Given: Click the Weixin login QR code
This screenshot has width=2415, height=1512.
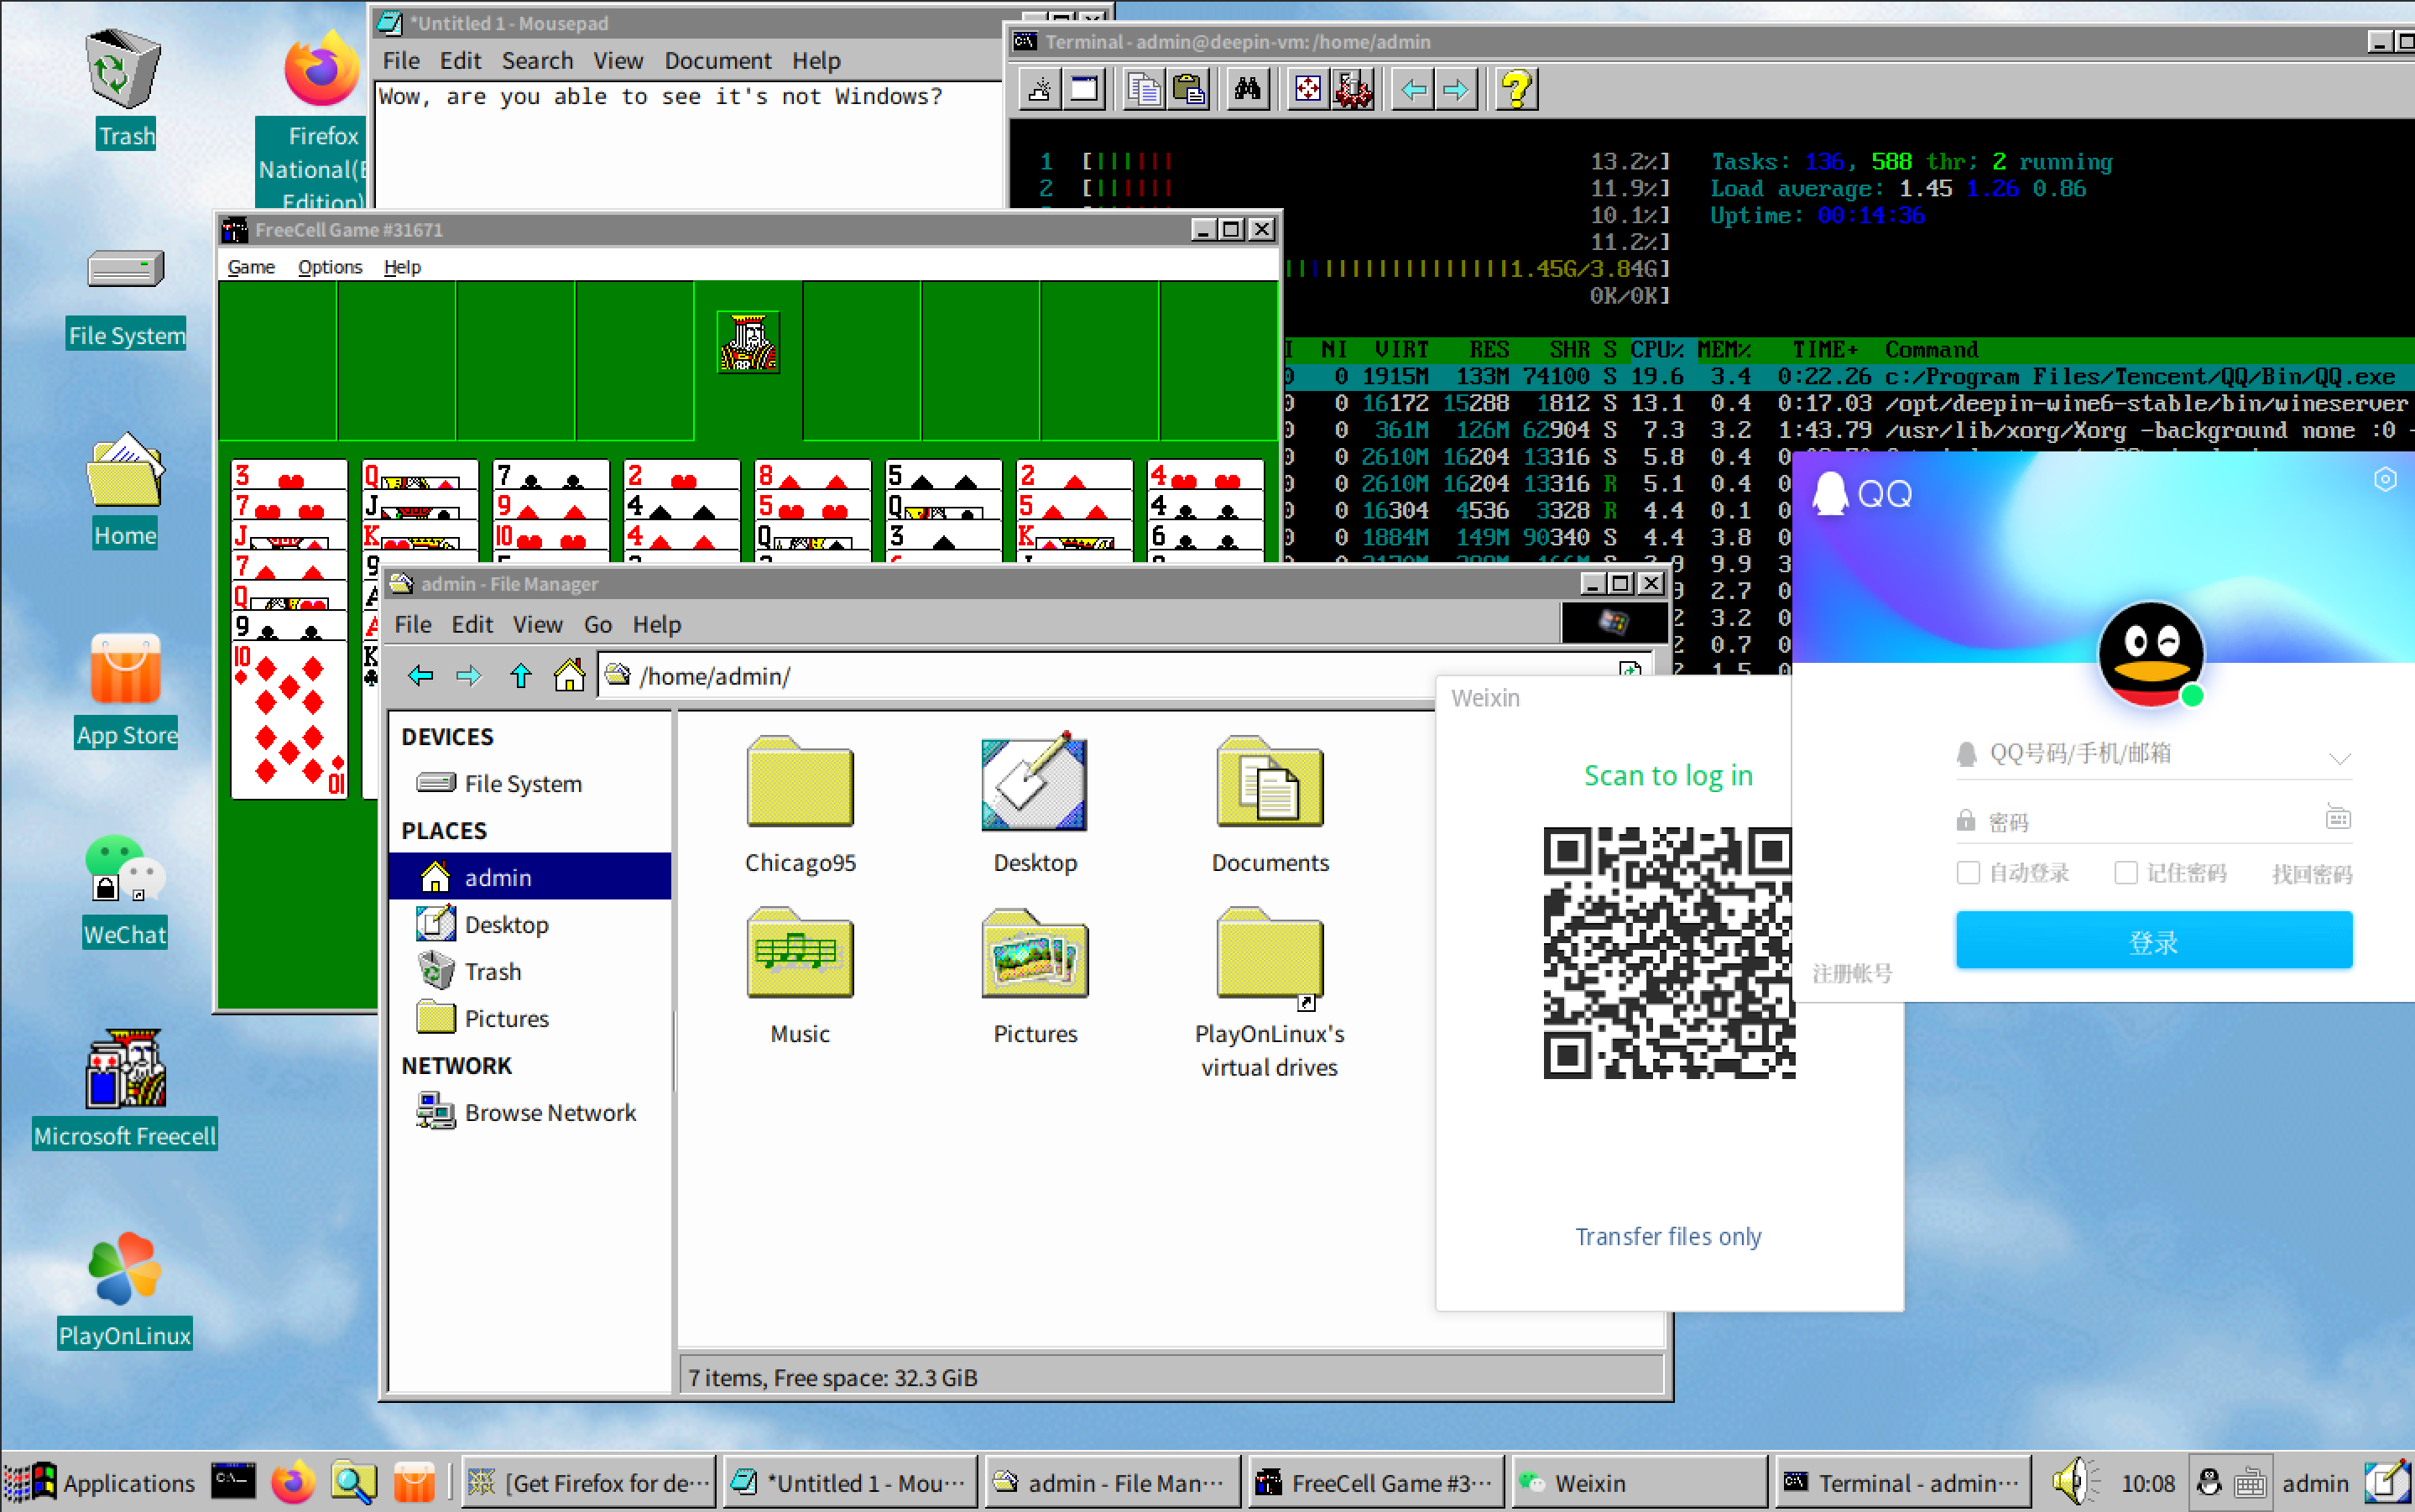Looking at the screenshot, I should (1668, 952).
